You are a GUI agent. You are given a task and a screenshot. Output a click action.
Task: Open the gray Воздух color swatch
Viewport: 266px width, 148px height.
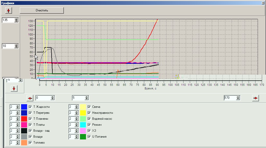pyautogui.click(x=24, y=137)
